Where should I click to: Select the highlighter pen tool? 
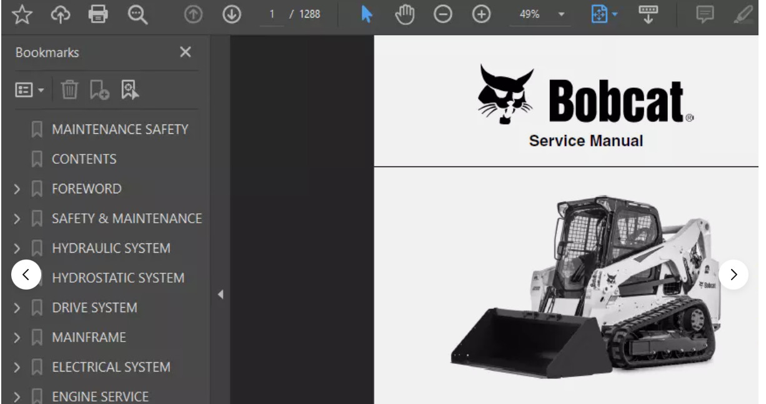[744, 14]
